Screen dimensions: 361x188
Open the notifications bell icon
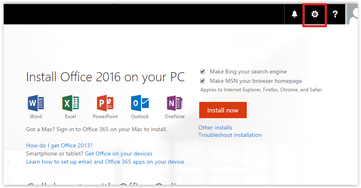point(294,14)
